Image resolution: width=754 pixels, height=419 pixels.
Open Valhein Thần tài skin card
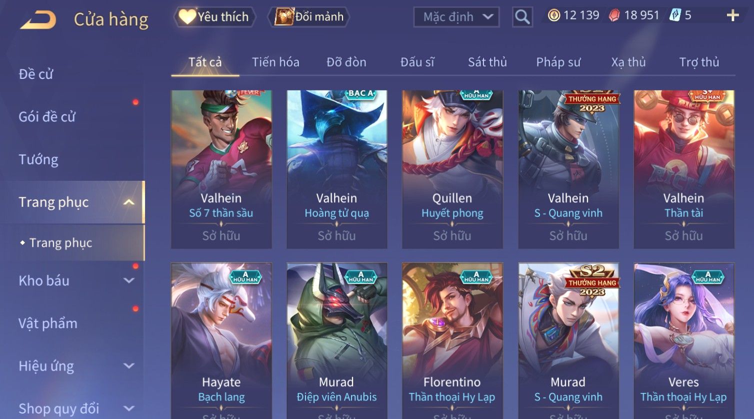pyautogui.click(x=683, y=169)
